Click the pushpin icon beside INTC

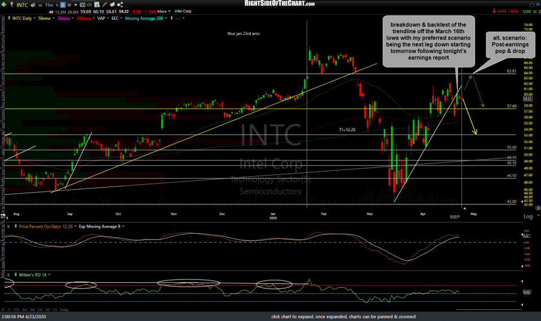12,5
